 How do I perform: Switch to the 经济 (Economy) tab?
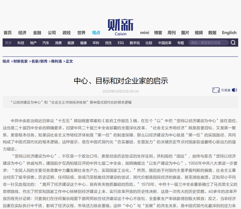22,33
